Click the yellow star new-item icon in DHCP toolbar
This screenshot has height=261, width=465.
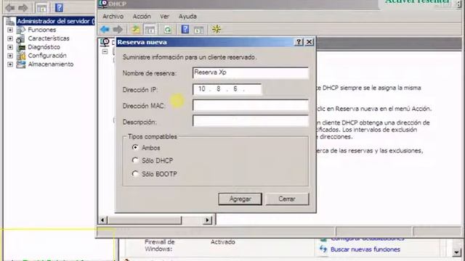pyautogui.click(x=217, y=29)
